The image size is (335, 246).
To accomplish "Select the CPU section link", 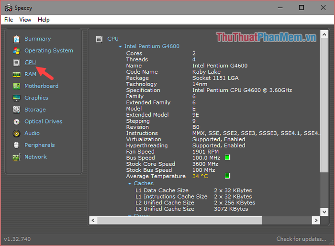I will pos(30,62).
